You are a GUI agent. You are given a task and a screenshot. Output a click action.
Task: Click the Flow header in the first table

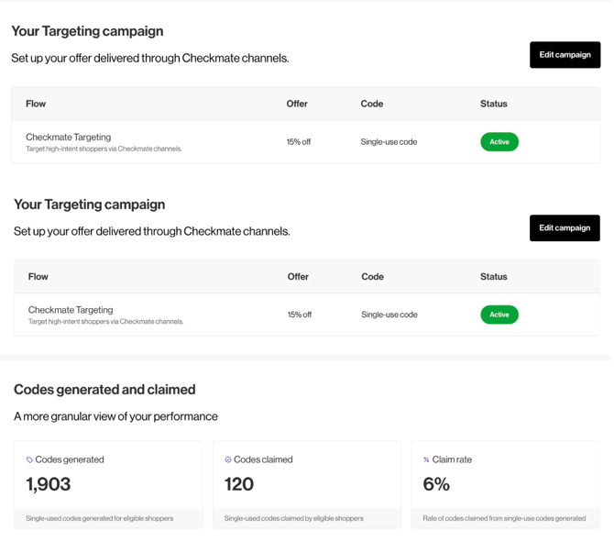point(36,104)
